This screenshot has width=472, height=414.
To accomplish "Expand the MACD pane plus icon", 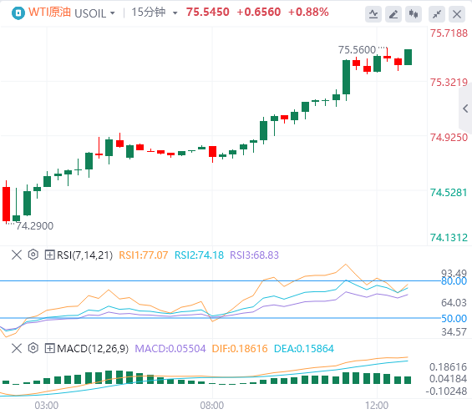I will coord(49,348).
